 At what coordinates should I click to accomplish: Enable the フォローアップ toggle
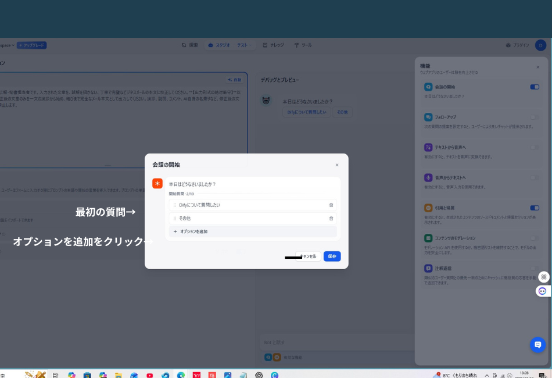[535, 117]
